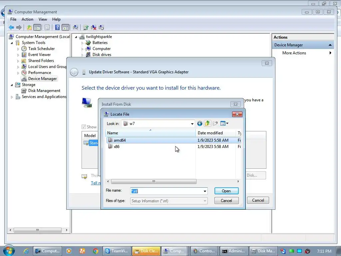The image size is (341, 256).
Task: Sort by the Name column header
Action: (150, 133)
